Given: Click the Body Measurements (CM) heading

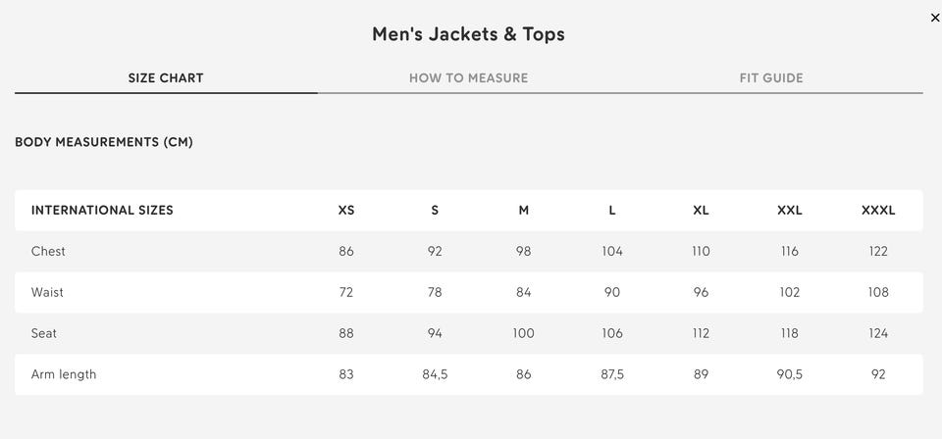Looking at the screenshot, I should click(104, 142).
